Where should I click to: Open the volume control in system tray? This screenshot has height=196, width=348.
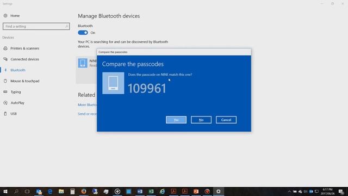[306, 192]
